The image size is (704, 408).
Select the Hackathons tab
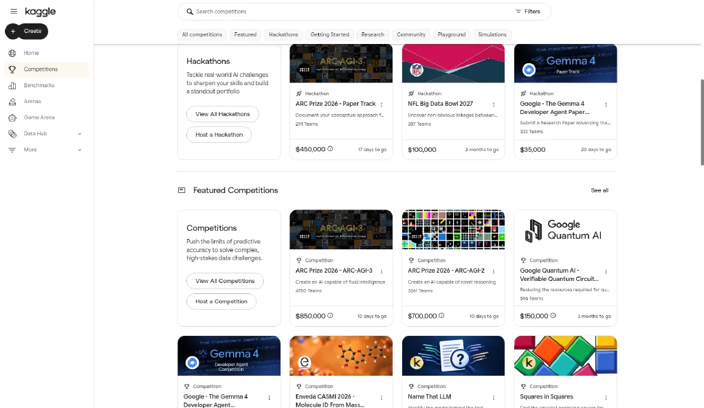283,34
